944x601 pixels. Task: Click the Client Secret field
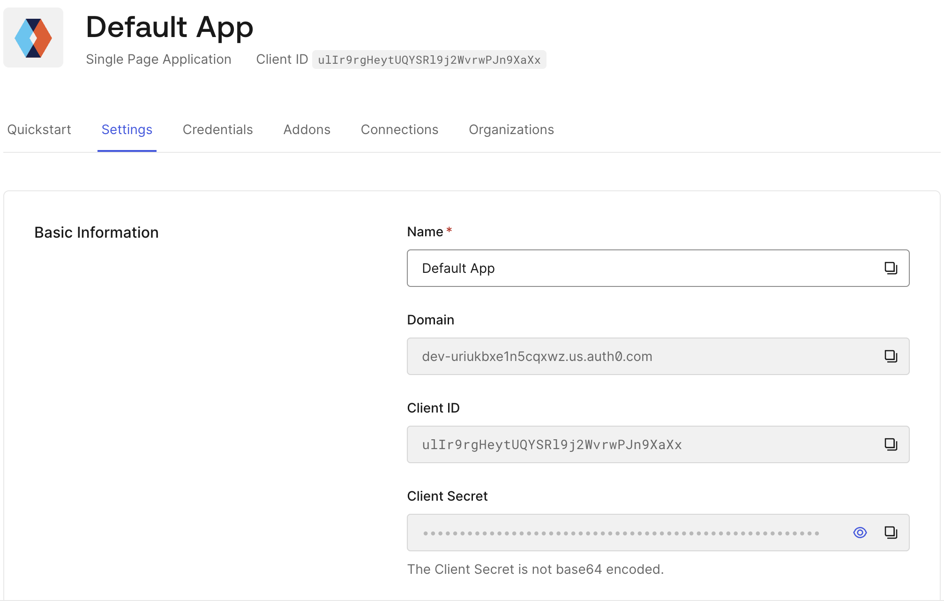coord(609,533)
